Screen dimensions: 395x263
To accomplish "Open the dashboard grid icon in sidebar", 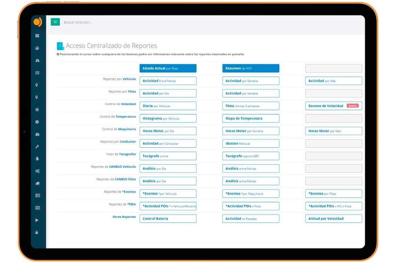I will tap(37, 36).
